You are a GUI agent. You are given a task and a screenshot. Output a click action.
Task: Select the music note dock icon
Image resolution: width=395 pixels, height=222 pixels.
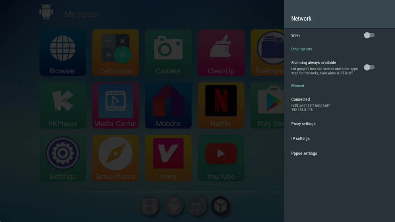(x=197, y=206)
